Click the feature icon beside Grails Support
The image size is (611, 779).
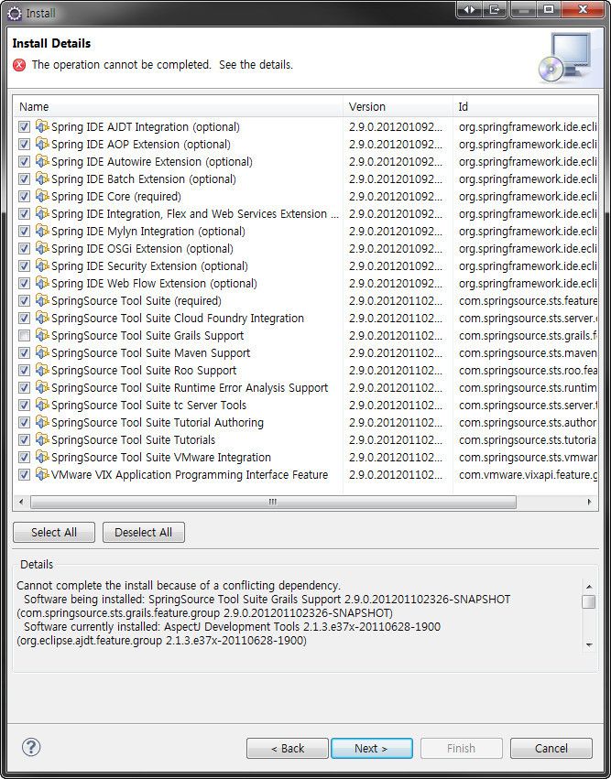(x=42, y=335)
